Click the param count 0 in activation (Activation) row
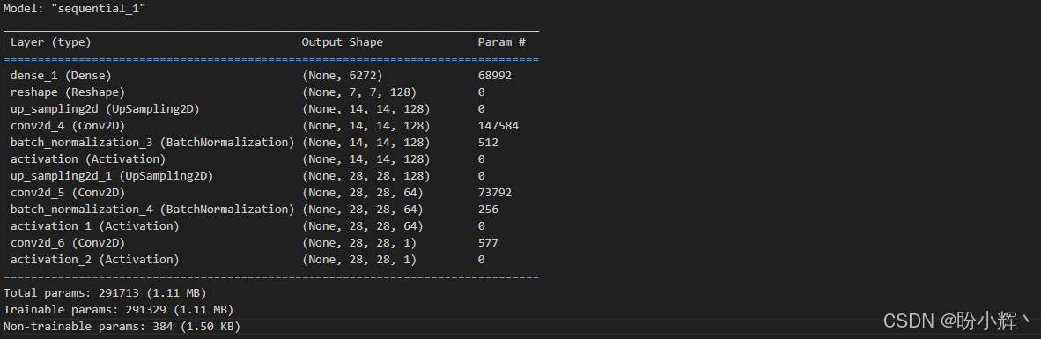 point(482,159)
